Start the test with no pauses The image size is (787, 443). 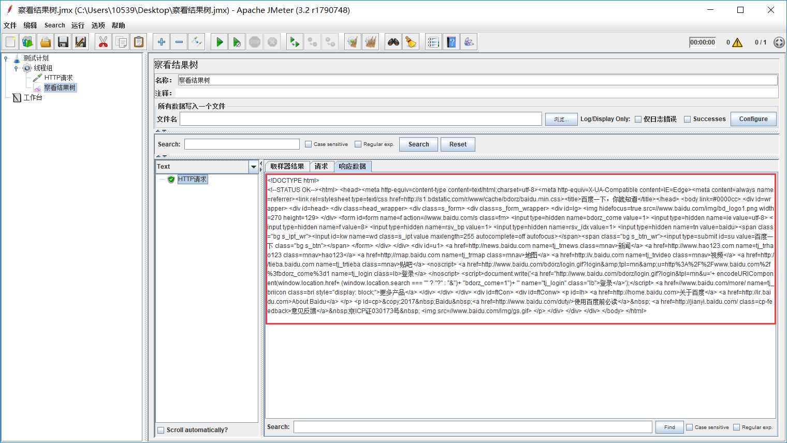237,42
